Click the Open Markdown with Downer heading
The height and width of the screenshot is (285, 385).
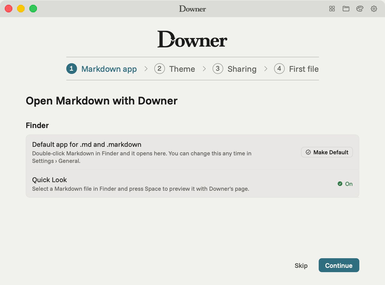tap(102, 101)
